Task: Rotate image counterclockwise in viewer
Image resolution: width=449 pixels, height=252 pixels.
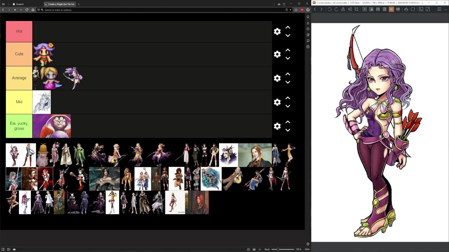Action: 330,9
